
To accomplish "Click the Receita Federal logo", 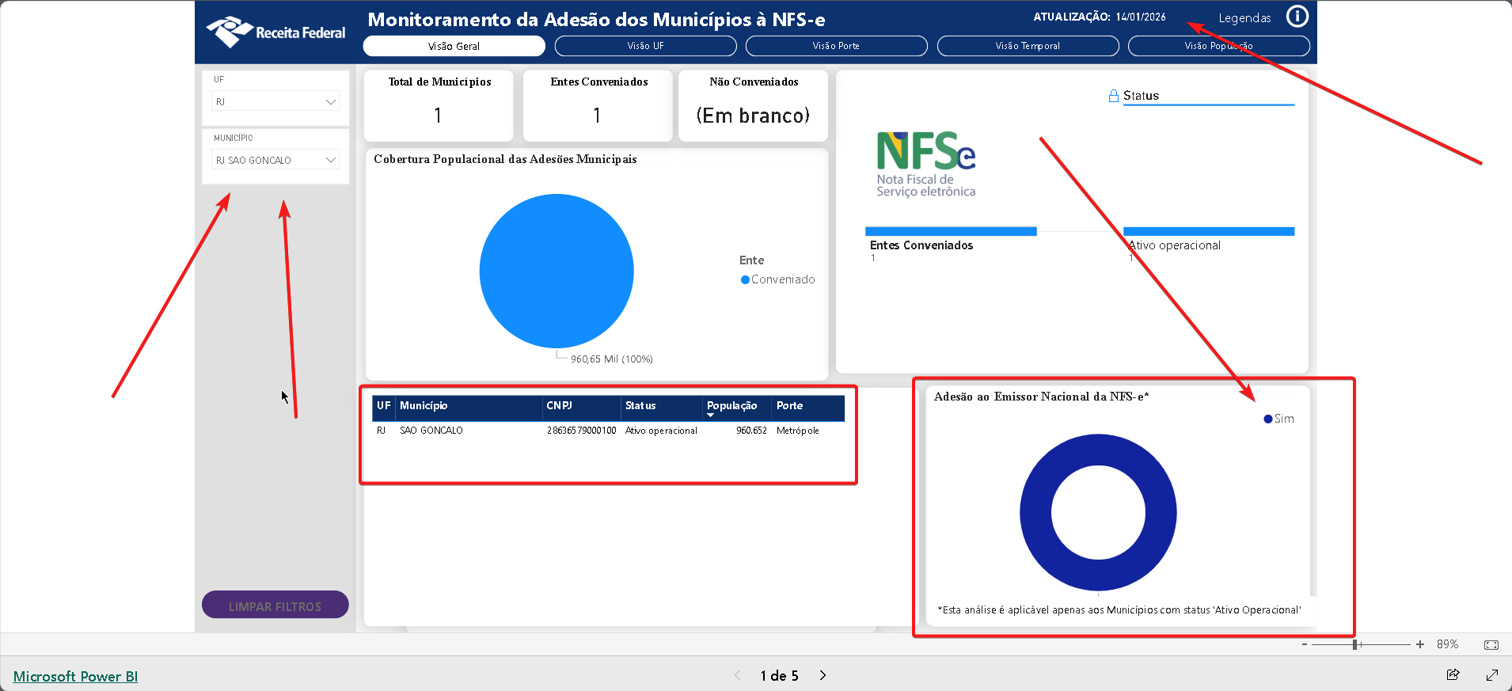I will 276,32.
